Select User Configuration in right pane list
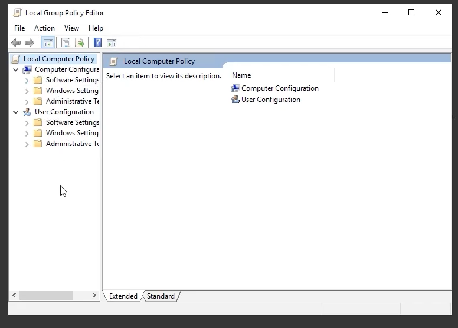The image size is (458, 328). tap(270, 100)
